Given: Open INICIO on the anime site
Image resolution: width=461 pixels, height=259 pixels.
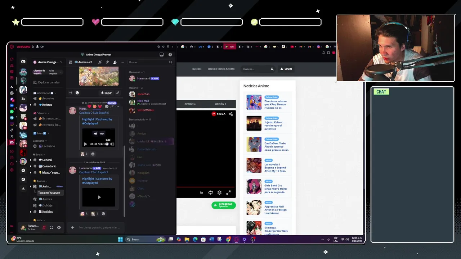Looking at the screenshot, I should point(197,69).
